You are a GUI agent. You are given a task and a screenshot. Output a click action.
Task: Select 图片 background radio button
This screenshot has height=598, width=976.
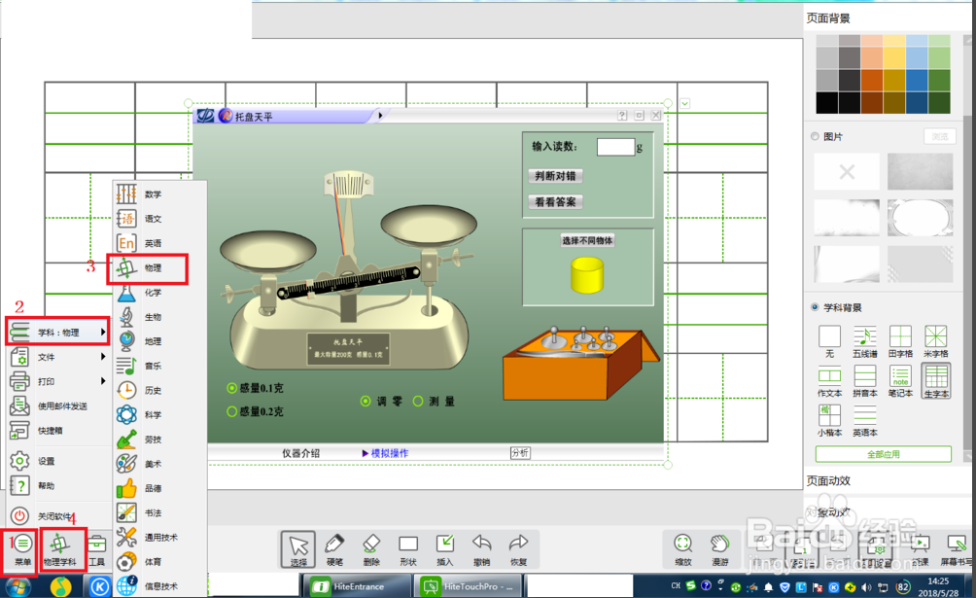pos(815,136)
